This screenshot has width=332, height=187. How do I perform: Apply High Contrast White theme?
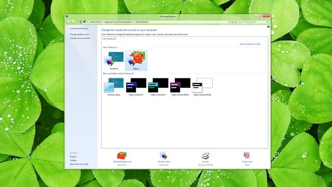tap(202, 87)
